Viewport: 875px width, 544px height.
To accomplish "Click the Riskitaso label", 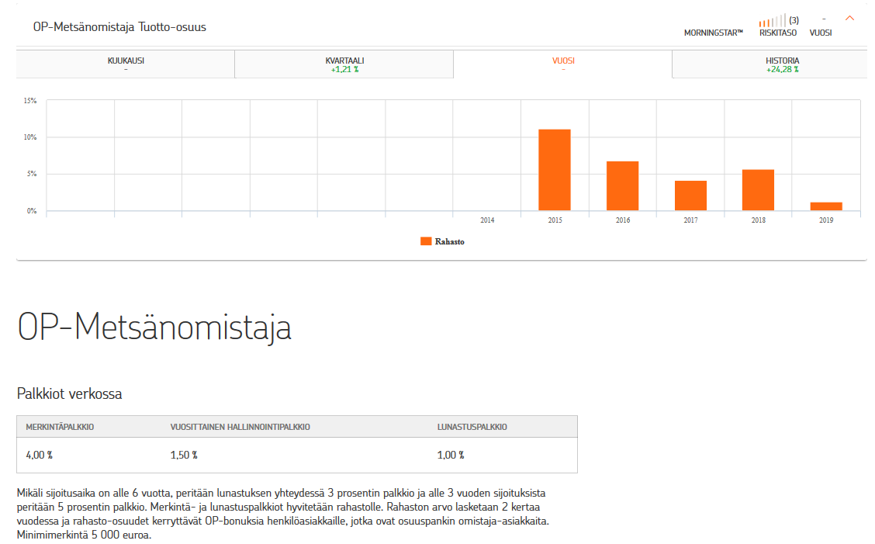I will 777,33.
